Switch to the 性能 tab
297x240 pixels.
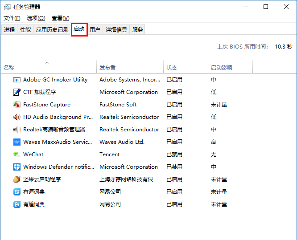25,30
